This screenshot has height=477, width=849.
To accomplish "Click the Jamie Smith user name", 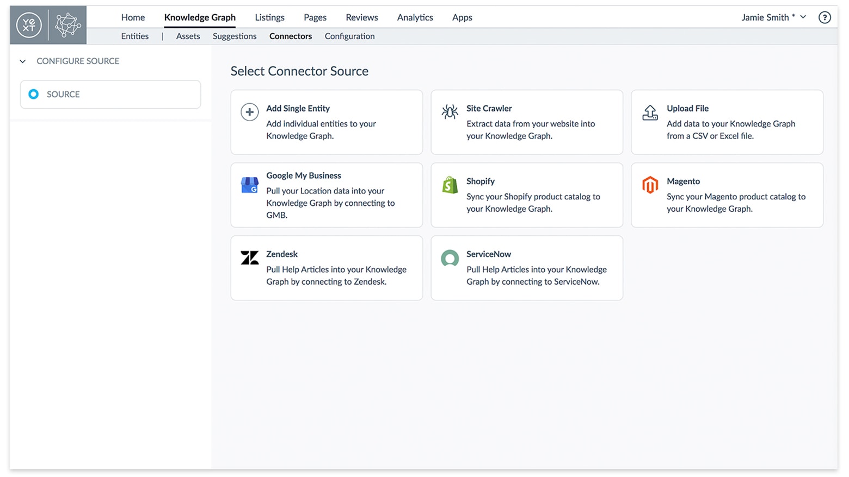I will (x=765, y=17).
